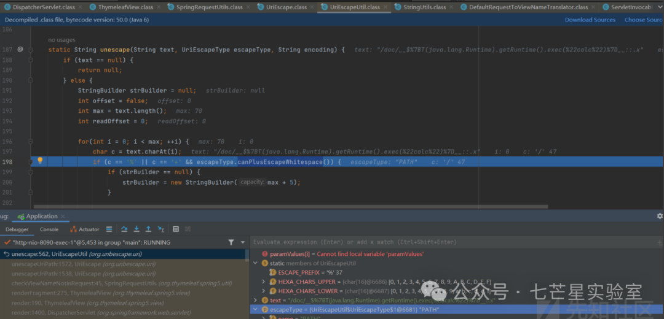
Task: Click the error icon beside paramValues[i]
Action: click(265, 254)
